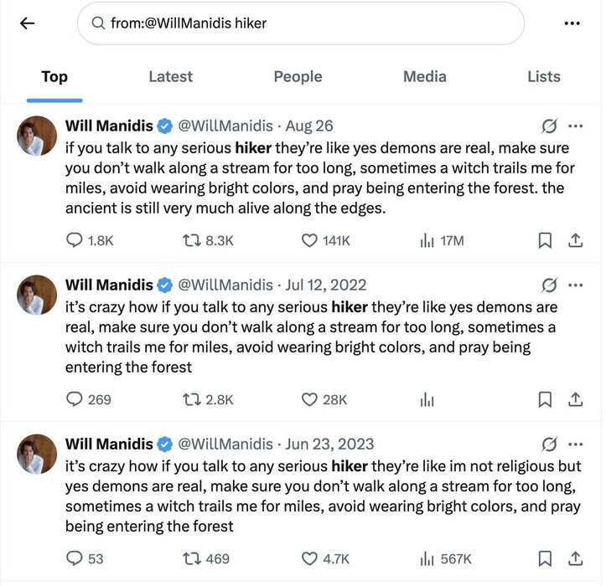Viewport: 606px width, 586px height.
Task: View analytics of the 17M views tweet
Action: (427, 240)
